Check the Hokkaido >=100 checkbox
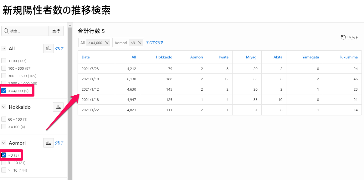The image size is (364, 180). 4,127
